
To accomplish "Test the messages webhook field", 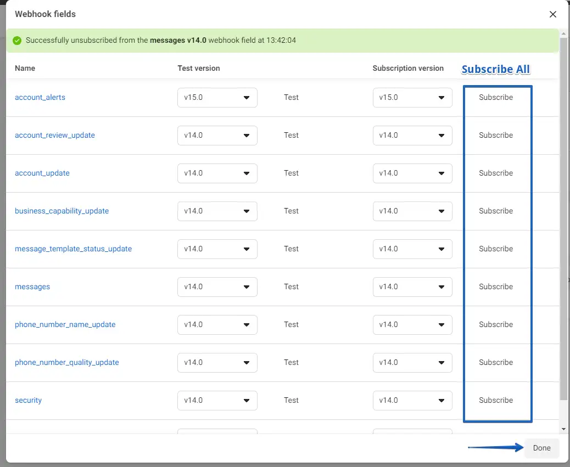I will click(x=291, y=287).
